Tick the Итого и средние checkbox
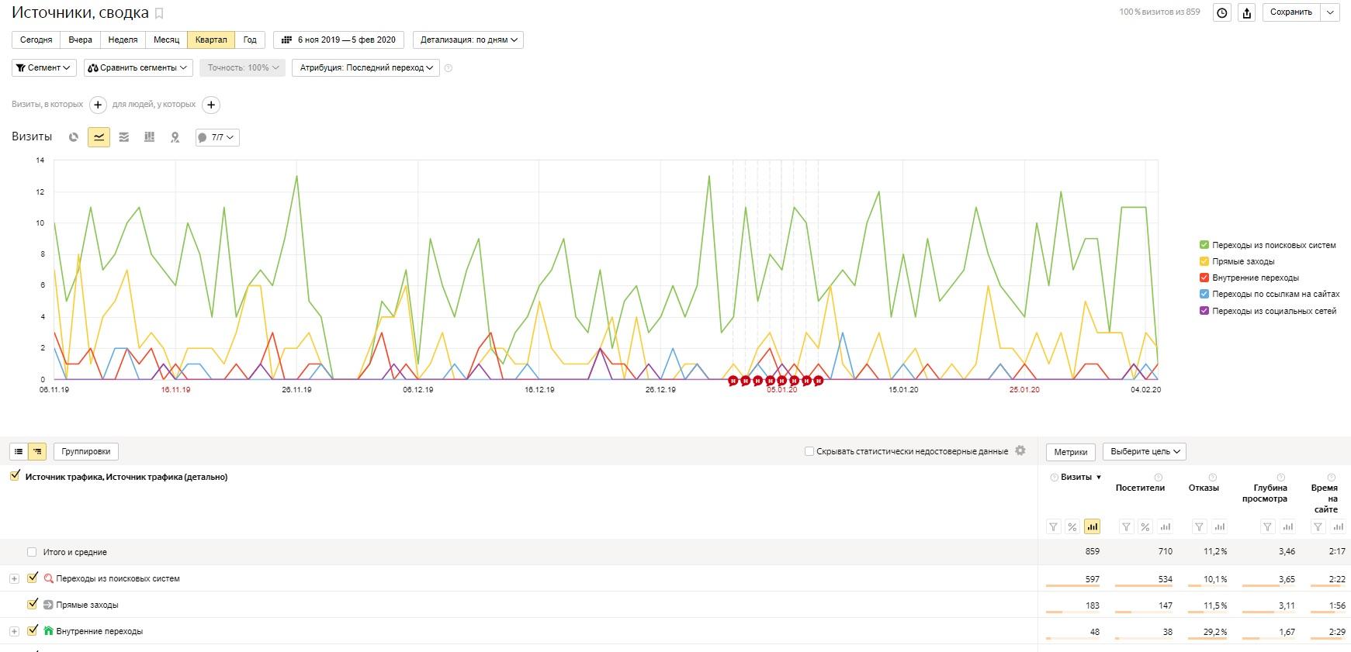This screenshot has width=1351, height=652. tap(32, 552)
